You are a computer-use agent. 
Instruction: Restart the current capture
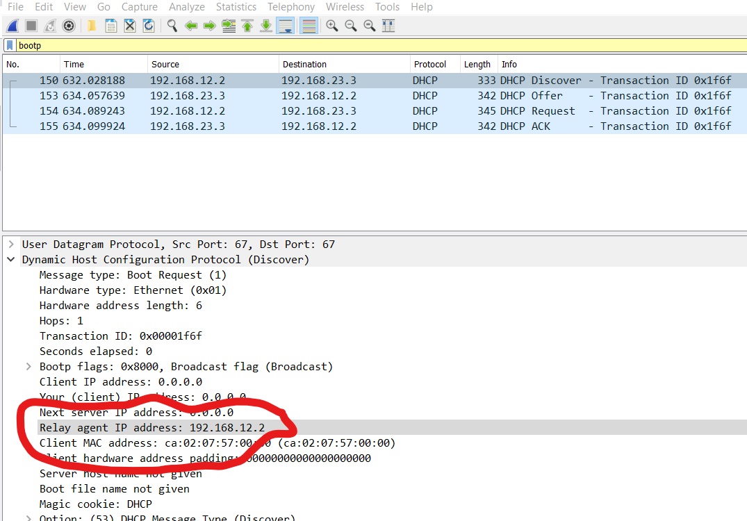pyautogui.click(x=49, y=25)
